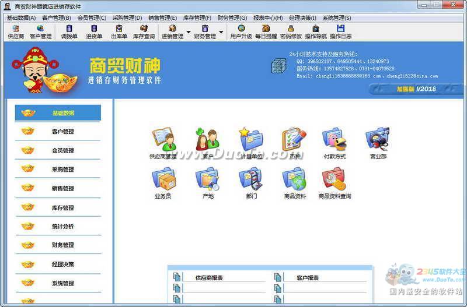The height and width of the screenshot is (307, 467).
Task: Open 操作导航 in the toolbar
Action: click(x=316, y=32)
